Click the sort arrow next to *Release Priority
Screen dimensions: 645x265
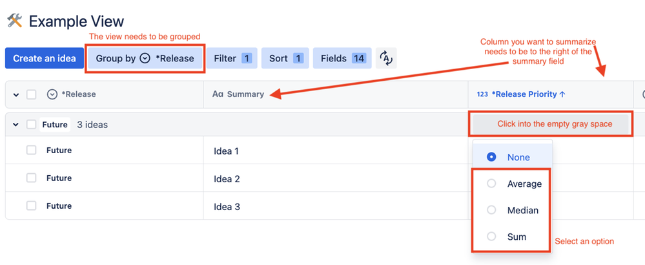[x=562, y=94]
